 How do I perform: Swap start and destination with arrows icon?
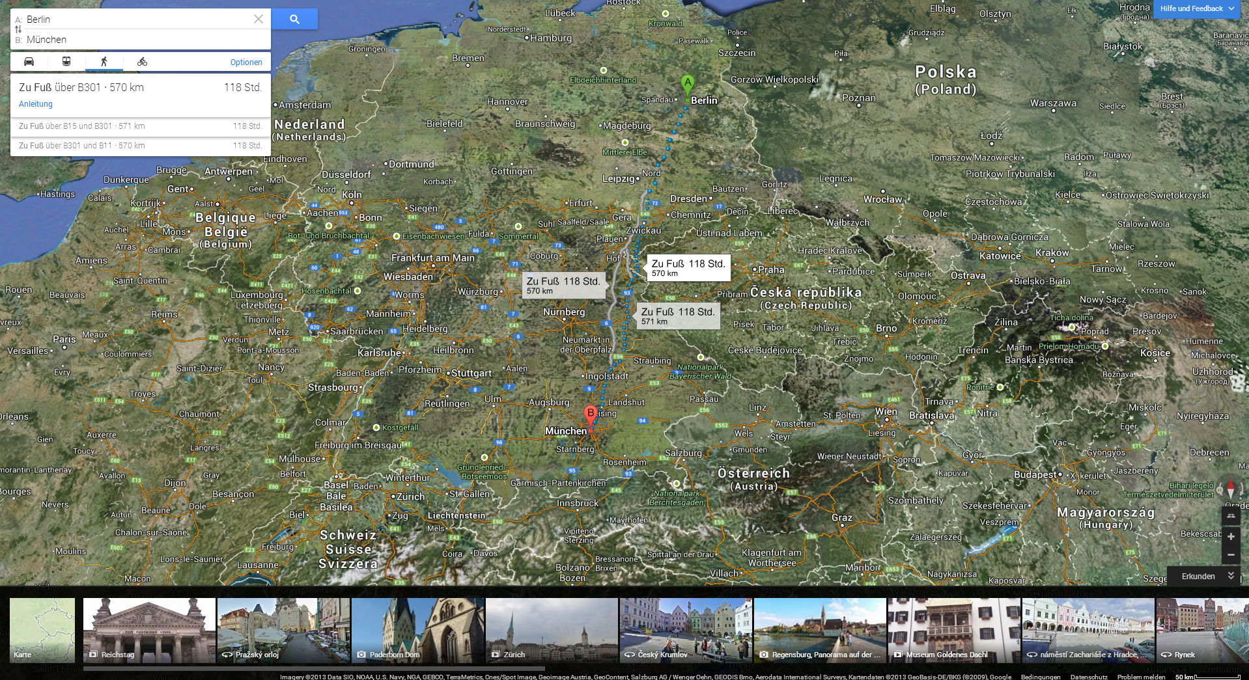pos(18,29)
